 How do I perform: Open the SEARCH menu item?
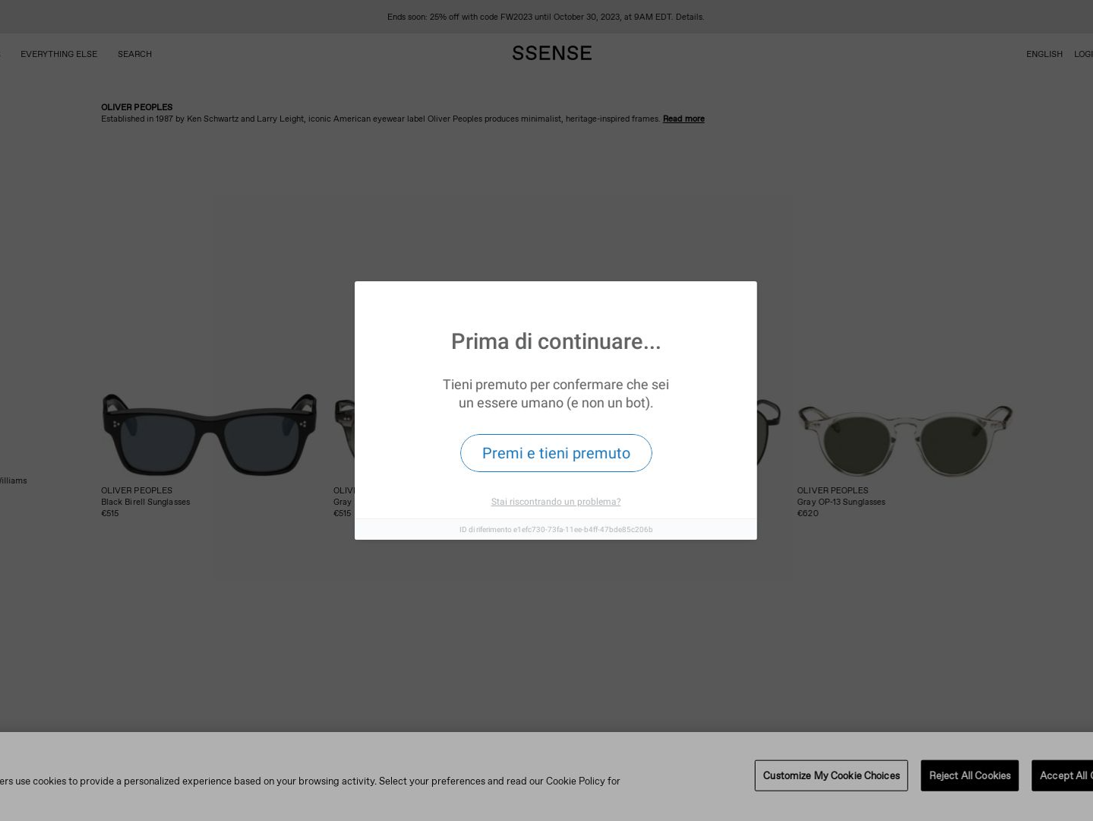click(134, 54)
